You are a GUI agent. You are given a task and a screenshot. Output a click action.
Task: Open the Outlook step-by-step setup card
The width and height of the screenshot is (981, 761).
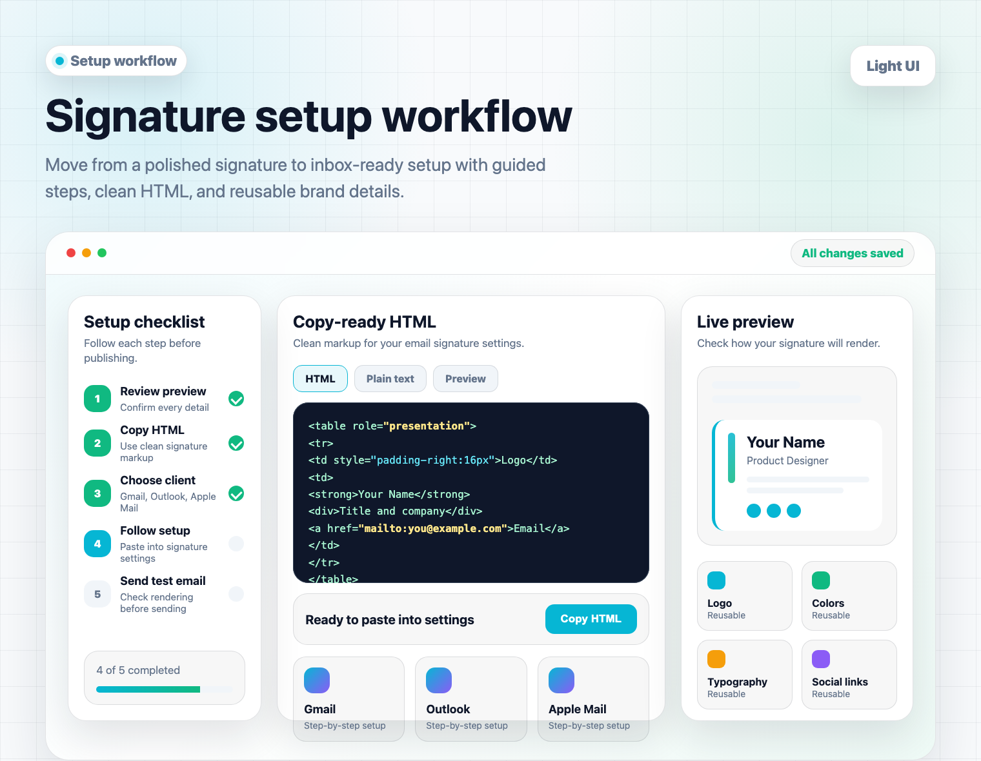click(x=471, y=699)
